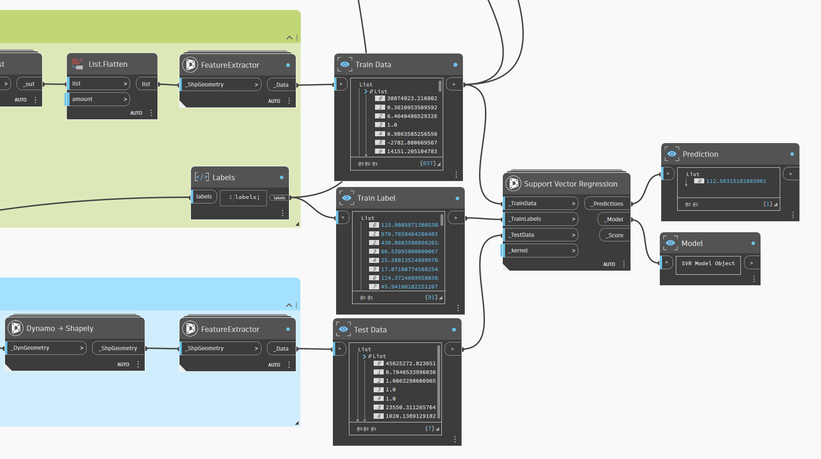Open Dynamo → Shapely three-dot menu
This screenshot has height=459, width=821.
click(x=138, y=364)
